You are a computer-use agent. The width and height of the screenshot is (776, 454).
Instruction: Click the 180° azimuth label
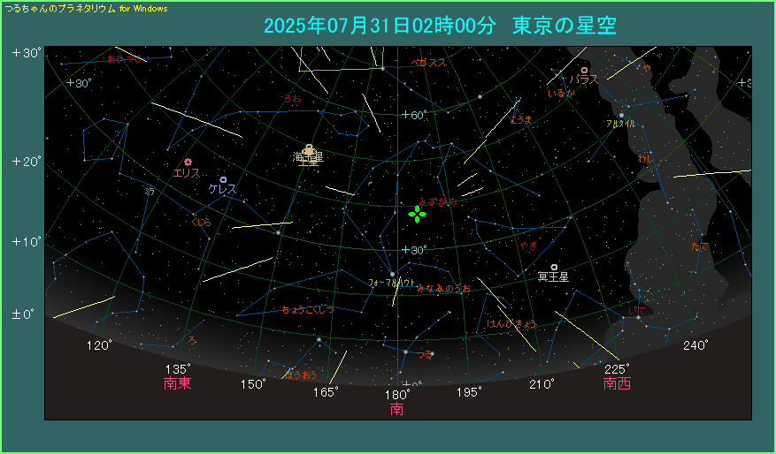click(x=397, y=394)
